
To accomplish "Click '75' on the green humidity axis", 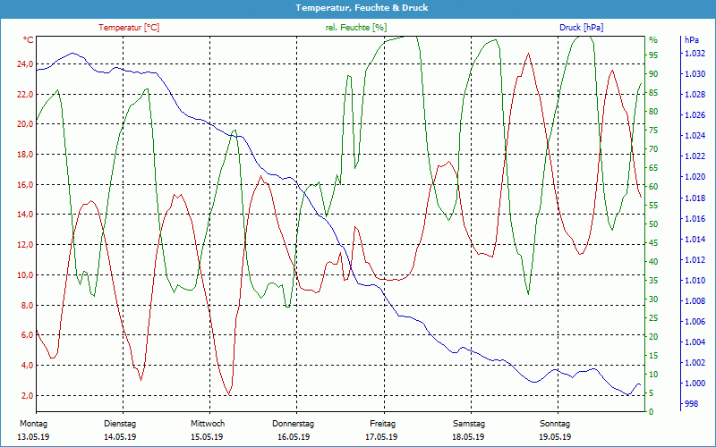I will pyautogui.click(x=653, y=131).
